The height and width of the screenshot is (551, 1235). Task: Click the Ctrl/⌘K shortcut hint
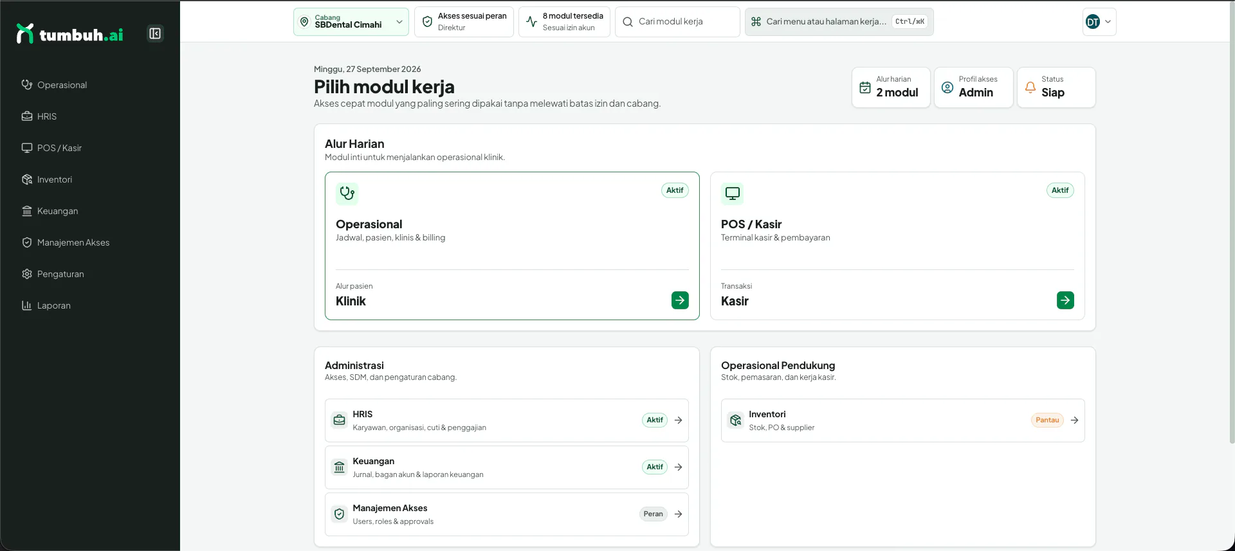910,22
